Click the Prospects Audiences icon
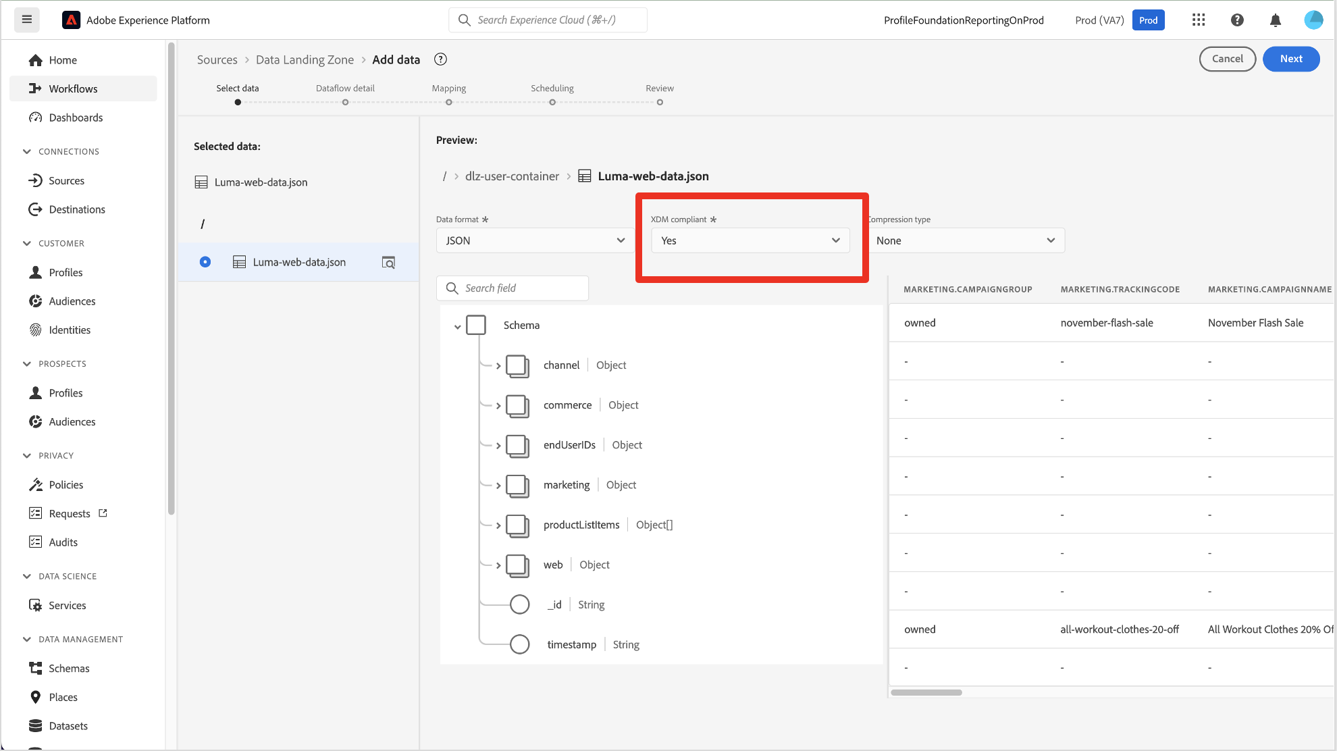The height and width of the screenshot is (751, 1337). (36, 421)
